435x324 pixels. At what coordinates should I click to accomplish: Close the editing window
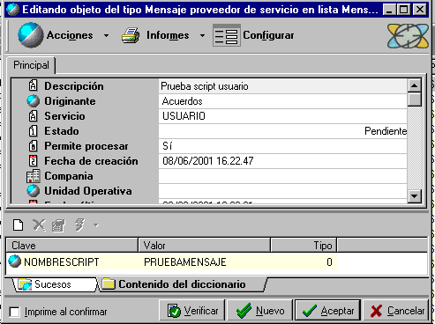[x=420, y=10]
